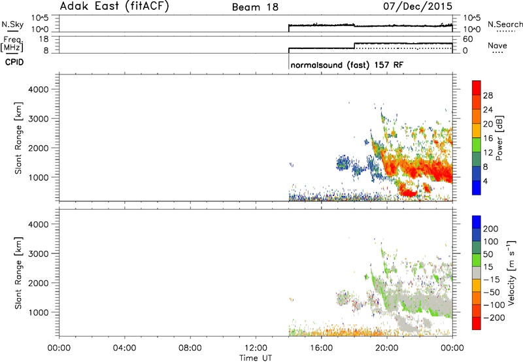This screenshot has height=362, width=523.
Task: Click the '200' velocity colorbar label
Action: point(491,229)
